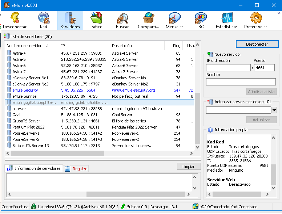The width and height of the screenshot is (282, 214).
Task: Select eDonkey Server No1 row
Action: [x=100, y=78]
